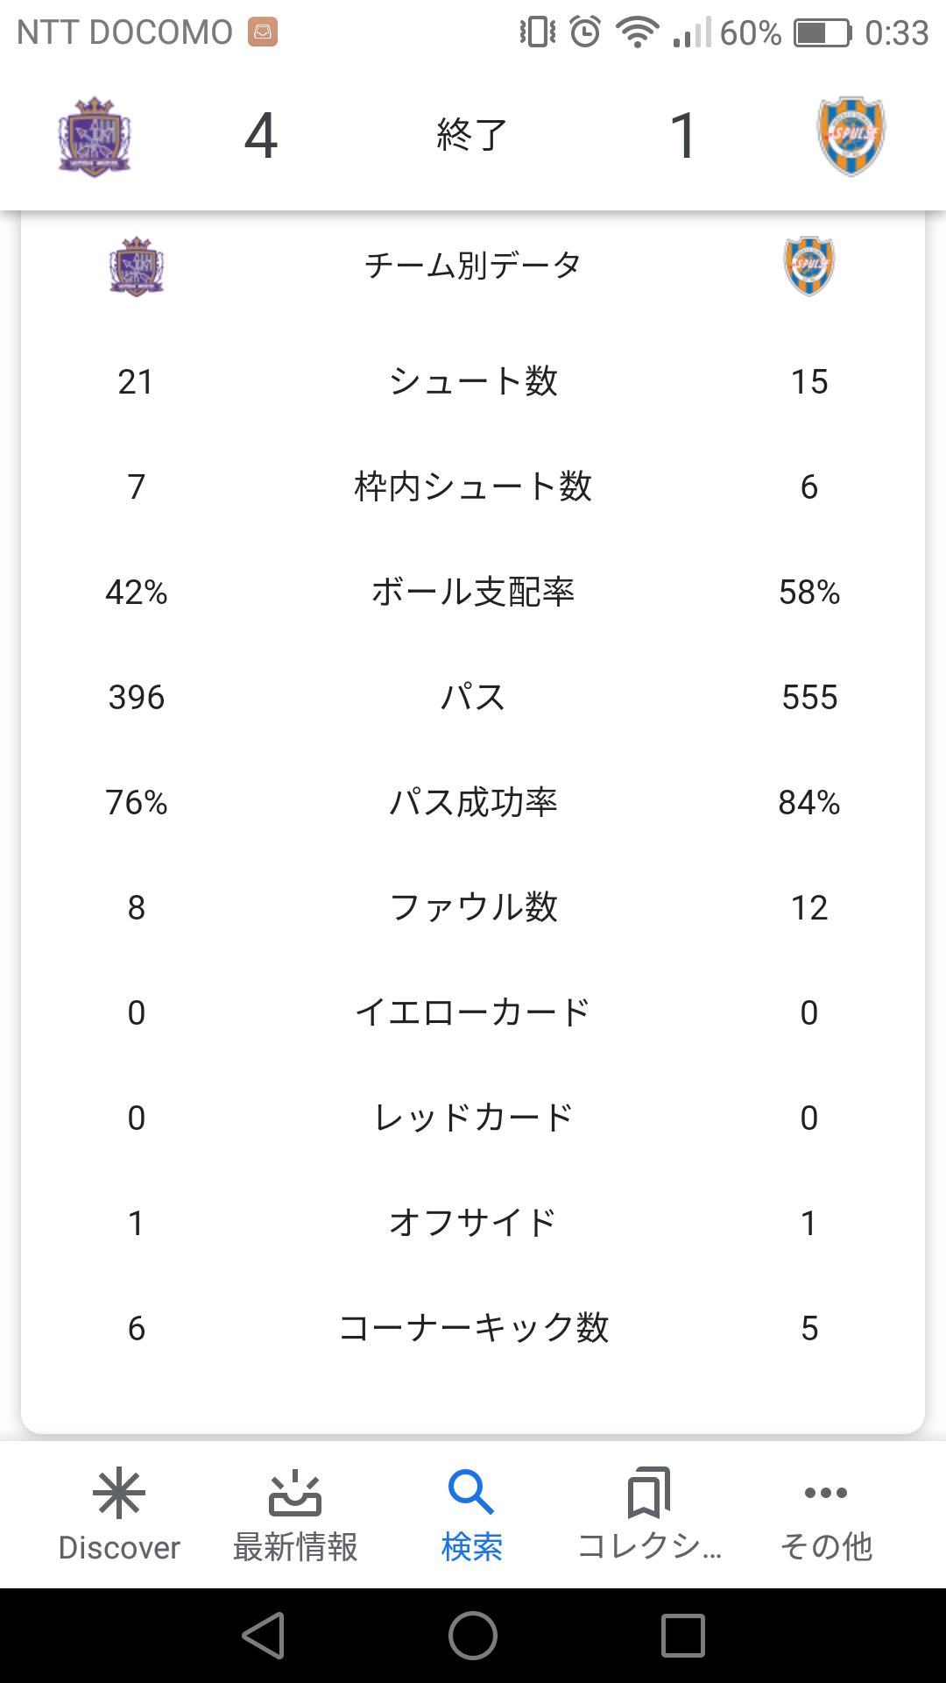Tap the ボール支配率 stat label
The width and height of the screenshot is (946, 1683).
[x=473, y=592]
